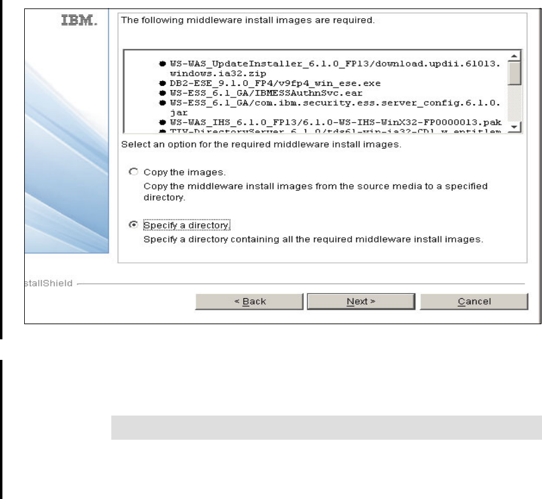
Task: Select the Specify a directory radio button
Action: [134, 224]
